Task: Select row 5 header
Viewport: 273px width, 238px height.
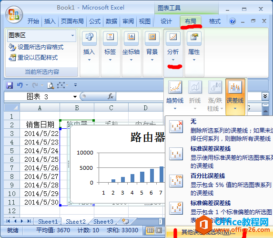Action: (x=12, y=151)
